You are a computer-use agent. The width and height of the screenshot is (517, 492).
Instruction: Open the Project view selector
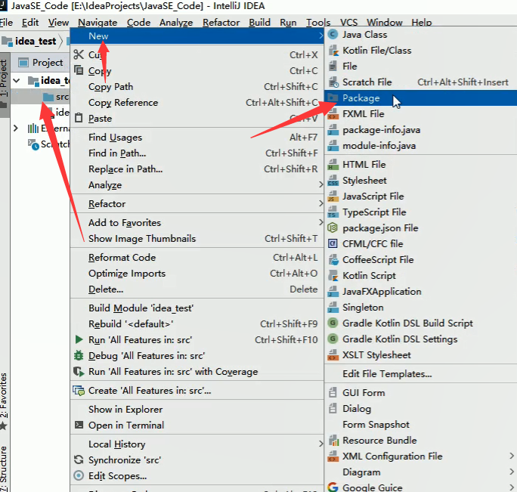[41, 62]
